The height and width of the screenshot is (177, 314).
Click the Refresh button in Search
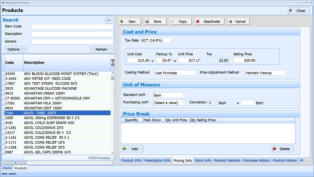click(x=101, y=49)
